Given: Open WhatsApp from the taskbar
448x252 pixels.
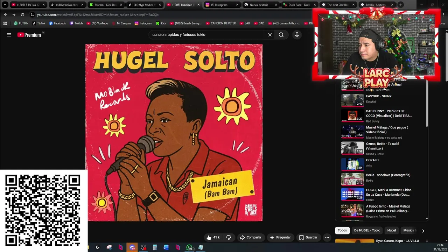Looking at the screenshot, I should click(189, 247).
